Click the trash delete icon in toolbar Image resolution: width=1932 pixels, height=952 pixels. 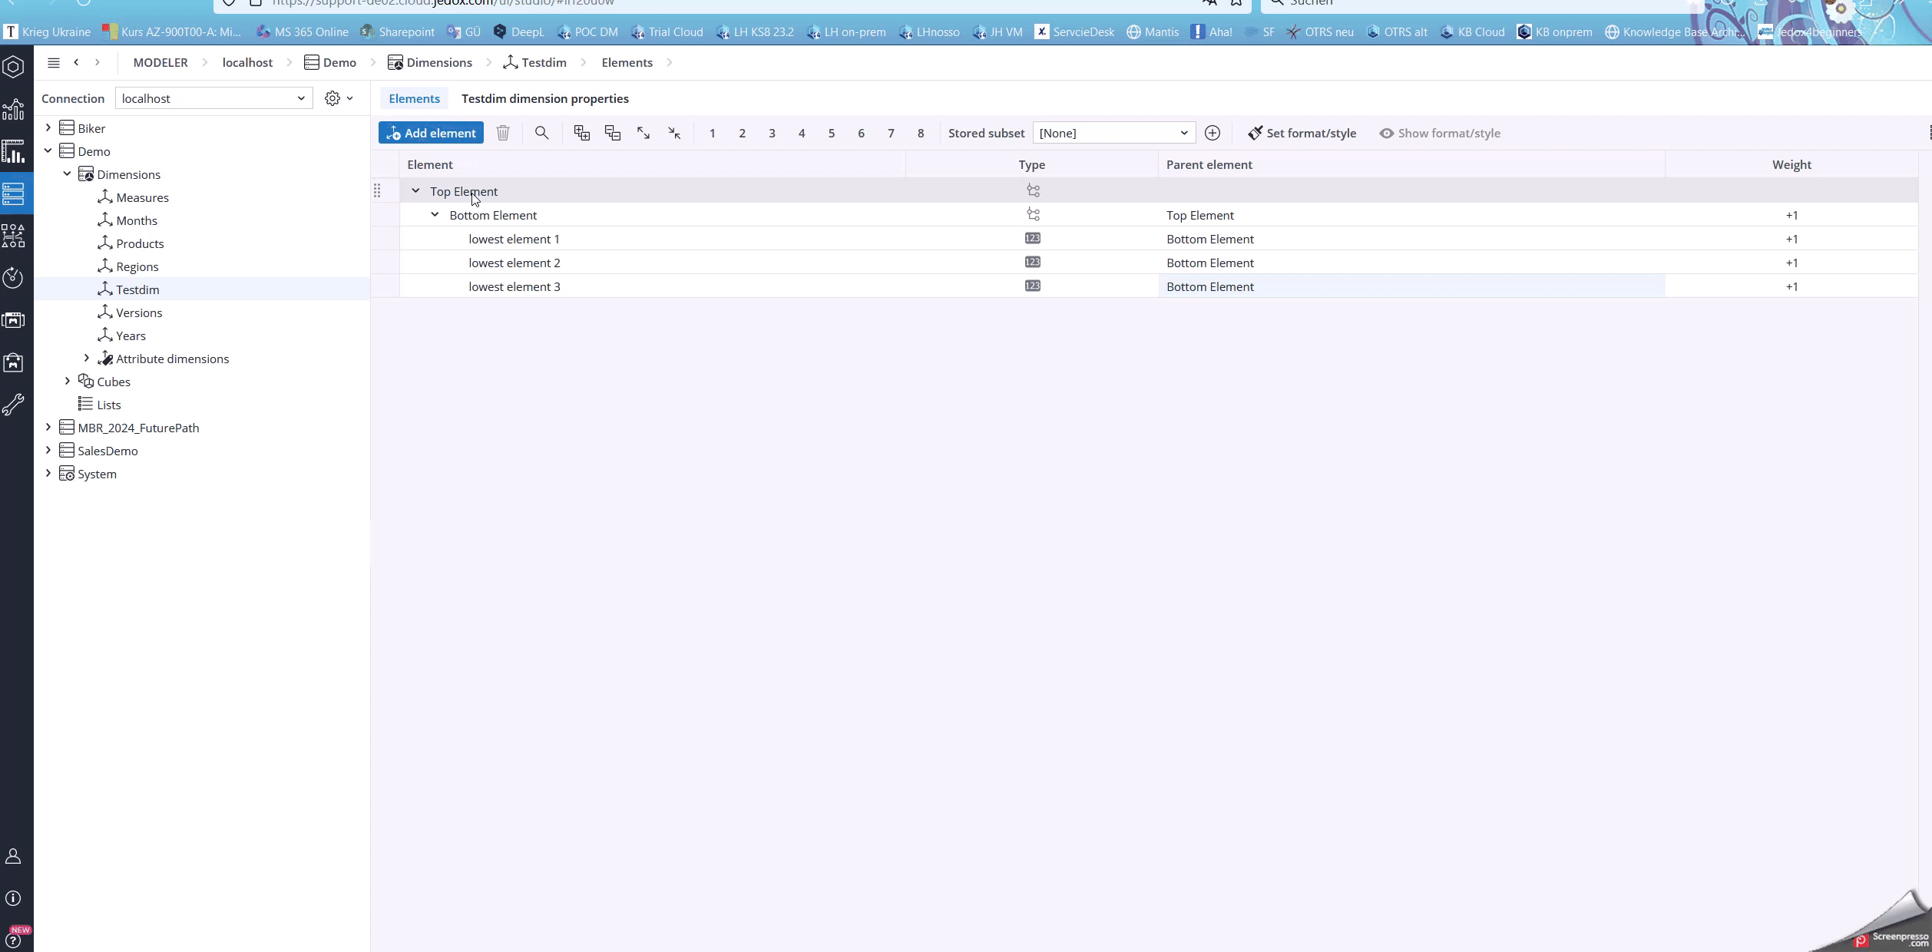click(502, 133)
